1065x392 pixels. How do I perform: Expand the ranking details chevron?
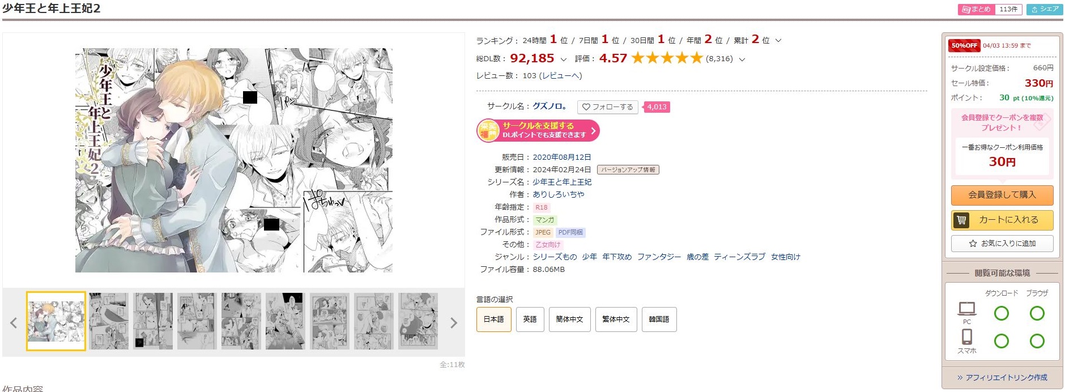778,41
